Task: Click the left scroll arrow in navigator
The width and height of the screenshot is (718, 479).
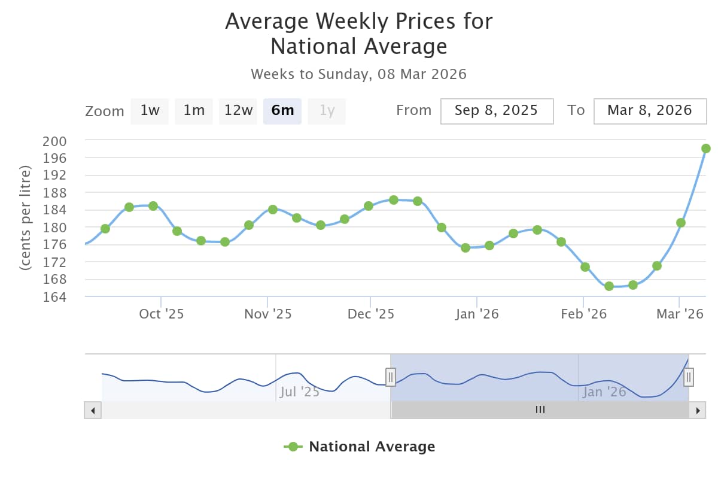Action: pyautogui.click(x=93, y=410)
